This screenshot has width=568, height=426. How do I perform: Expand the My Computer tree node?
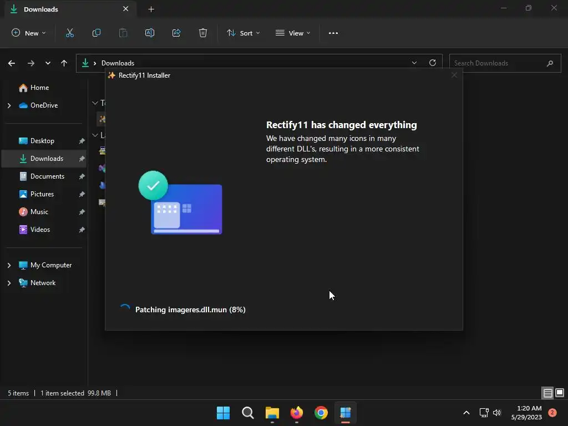(9, 266)
